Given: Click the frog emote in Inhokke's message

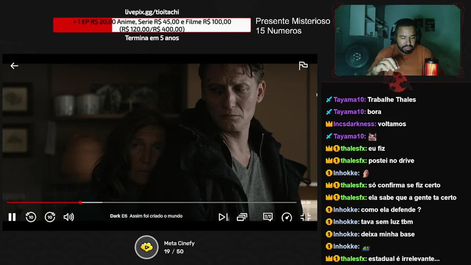Looking at the screenshot, I should [366, 247].
